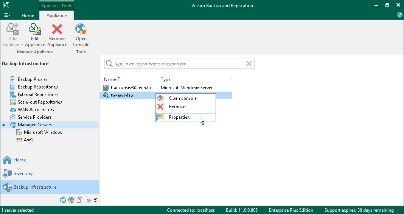Image resolution: width=404 pixels, height=214 pixels.
Task: Open the Files view icon
Action: click(79, 200)
